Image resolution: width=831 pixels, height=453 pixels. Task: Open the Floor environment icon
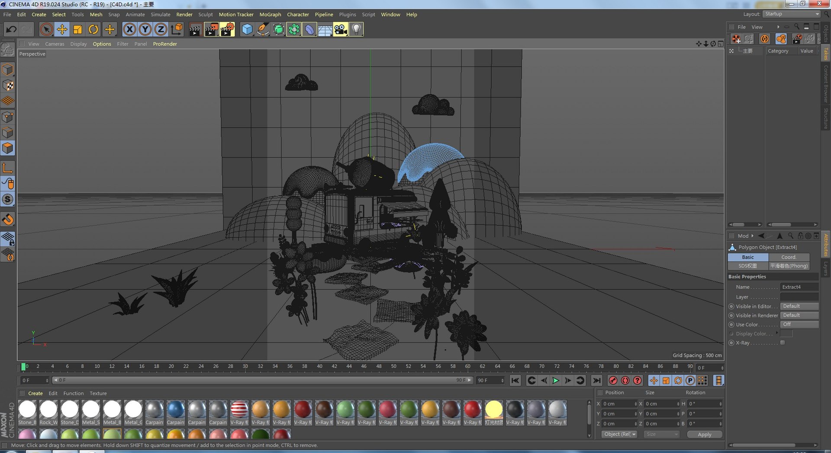(x=325, y=29)
